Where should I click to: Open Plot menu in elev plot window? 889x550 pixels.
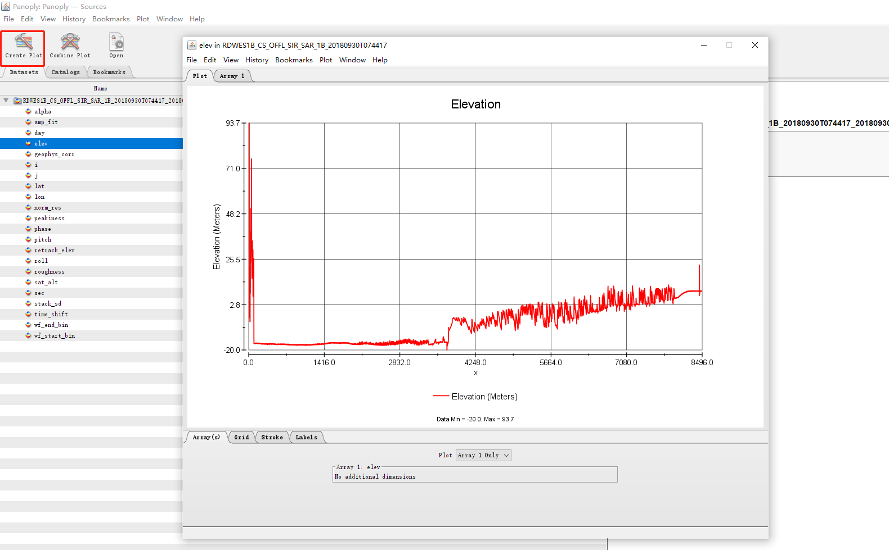[326, 60]
